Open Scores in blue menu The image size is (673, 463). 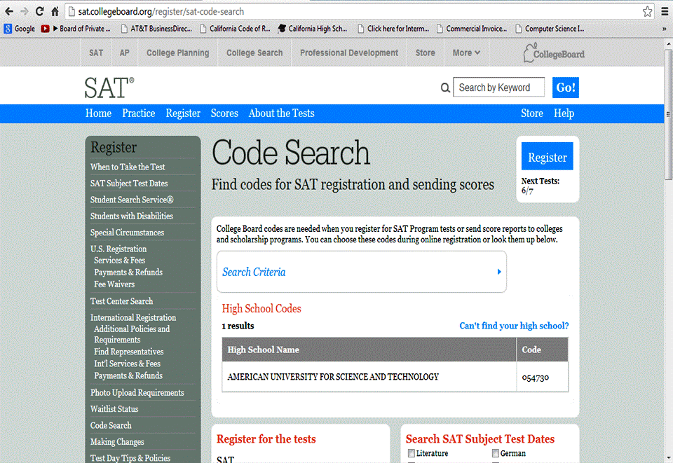click(x=224, y=113)
